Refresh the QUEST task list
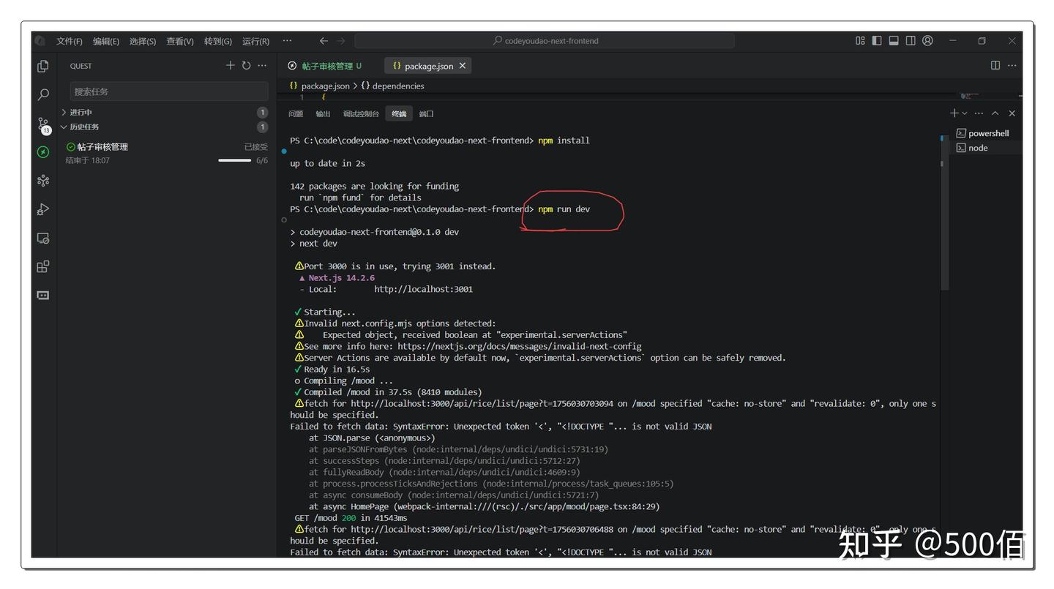Screen dimensions: 1054x589 [247, 66]
